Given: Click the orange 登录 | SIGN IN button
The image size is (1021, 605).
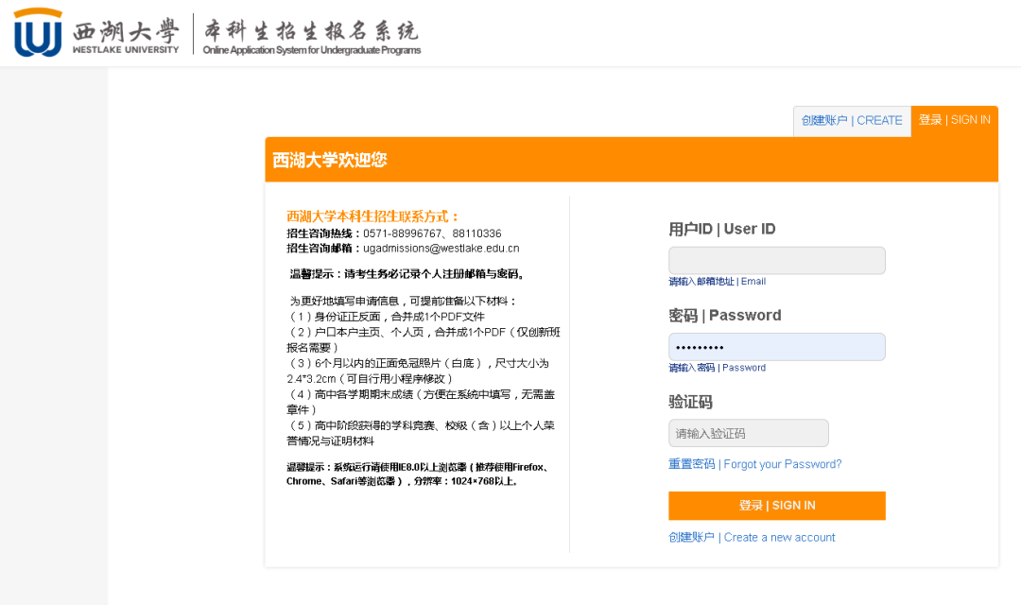Looking at the screenshot, I should (x=777, y=506).
